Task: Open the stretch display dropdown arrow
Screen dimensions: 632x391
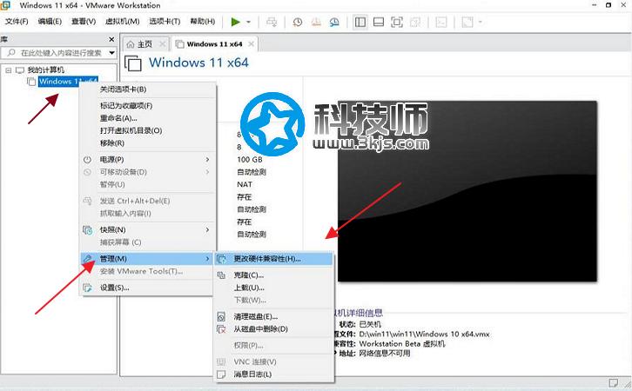Action: point(480,22)
